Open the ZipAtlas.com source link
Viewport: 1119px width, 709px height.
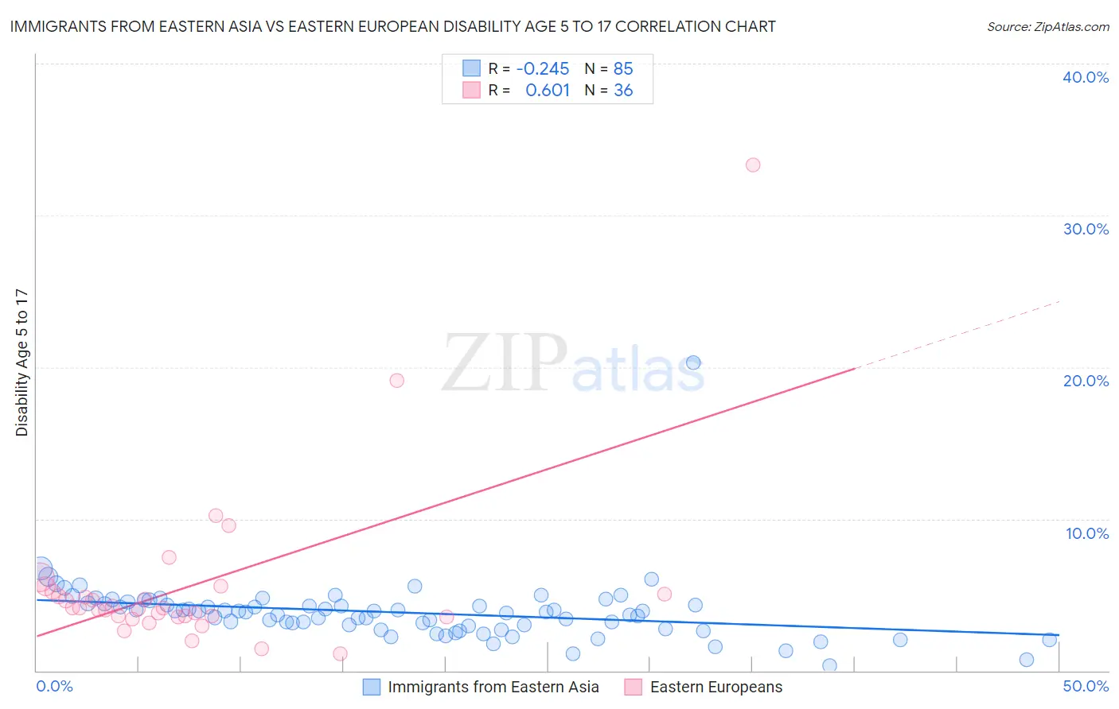pyautogui.click(x=1047, y=26)
